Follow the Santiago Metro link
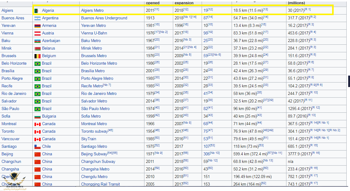The height and width of the screenshot is (191, 350). click(94, 147)
